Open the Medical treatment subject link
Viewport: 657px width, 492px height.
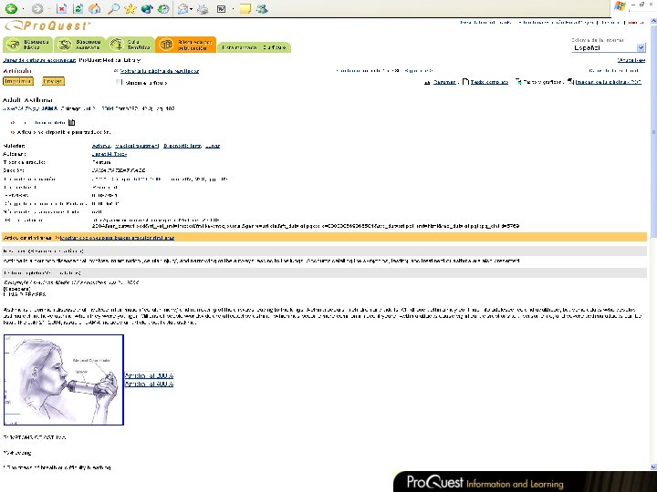tap(137, 146)
